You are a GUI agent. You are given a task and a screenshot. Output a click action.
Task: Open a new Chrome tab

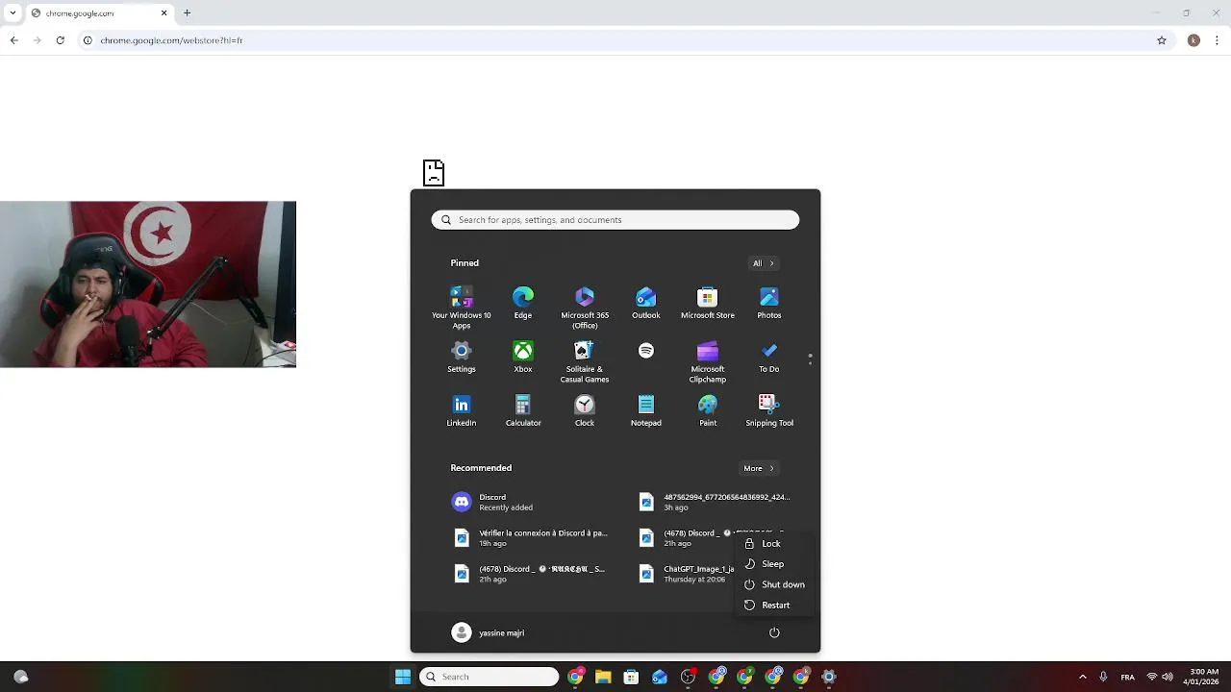tap(188, 12)
